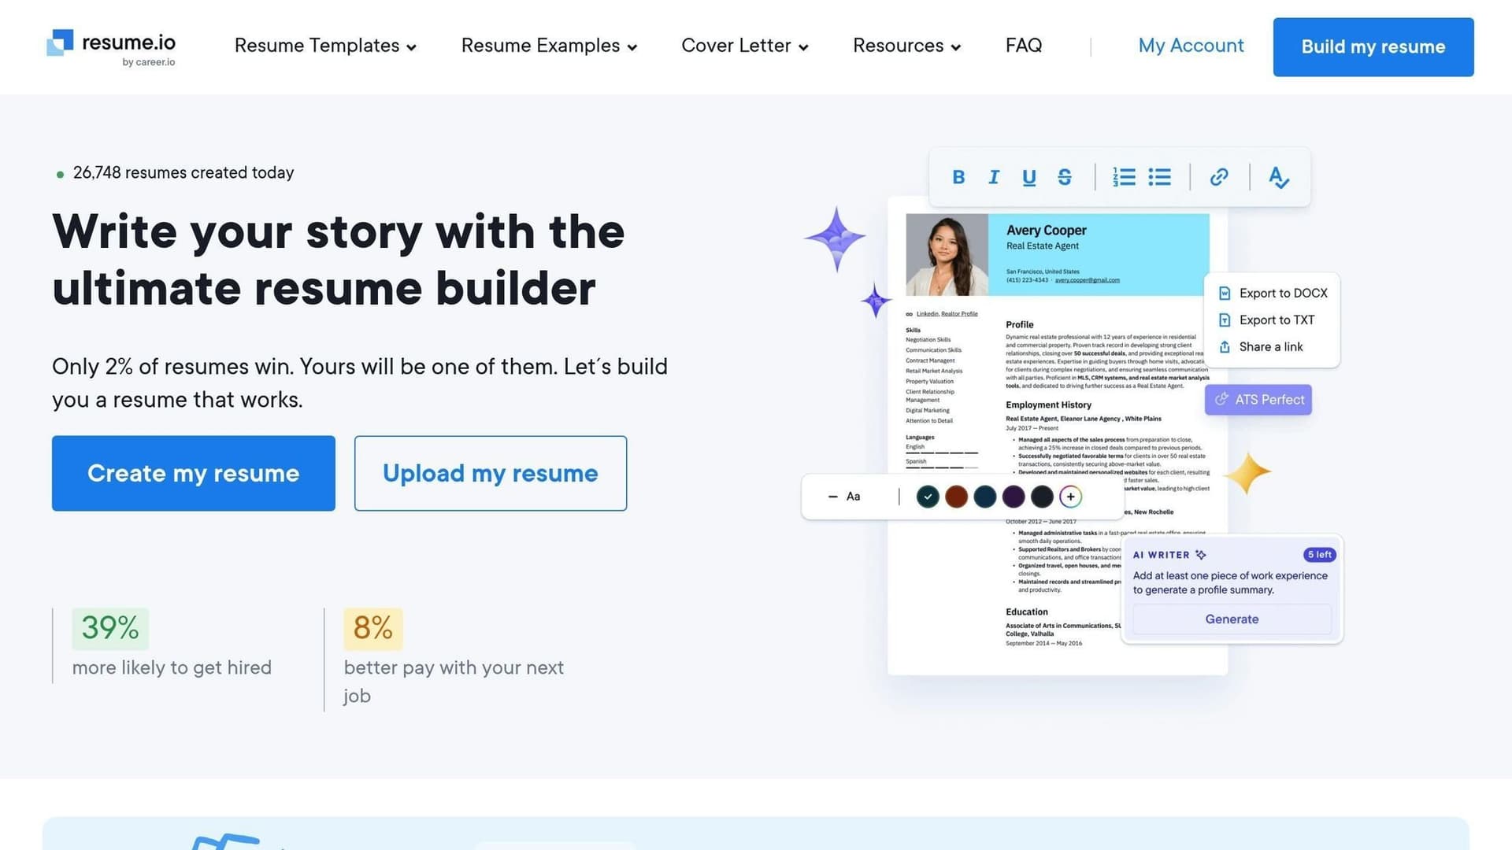Select the numbered list icon

tap(1124, 177)
